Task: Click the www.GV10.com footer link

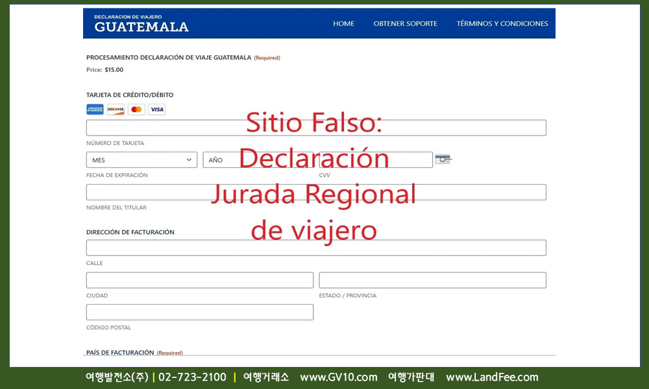Action: [338, 377]
